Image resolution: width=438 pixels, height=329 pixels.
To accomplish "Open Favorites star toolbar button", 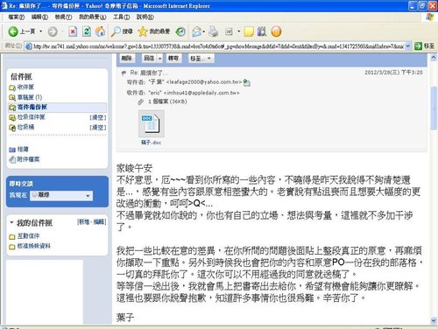I will (153, 31).
